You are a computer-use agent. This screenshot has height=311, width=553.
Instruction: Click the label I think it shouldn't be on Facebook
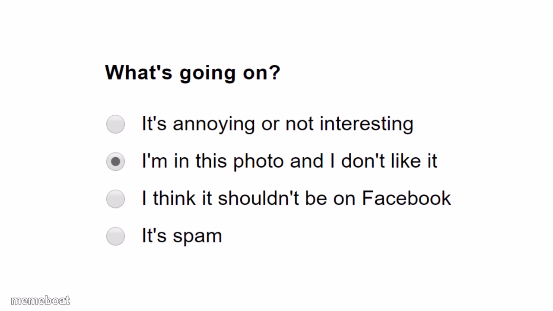tap(296, 199)
